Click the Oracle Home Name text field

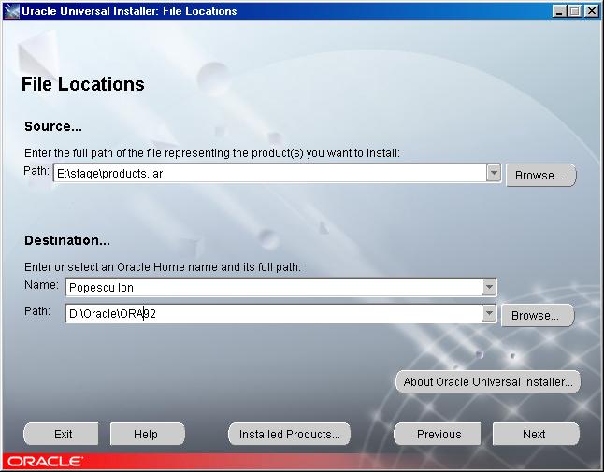(x=271, y=287)
